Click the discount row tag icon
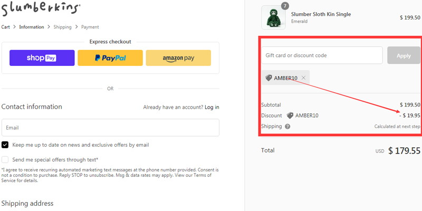Image resolution: width=422 pixels, height=211 pixels. pyautogui.click(x=290, y=116)
